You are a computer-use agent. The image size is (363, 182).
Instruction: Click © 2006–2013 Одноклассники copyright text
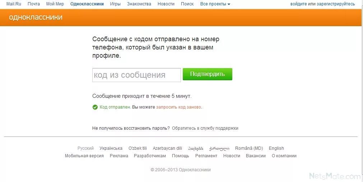coord(181,170)
